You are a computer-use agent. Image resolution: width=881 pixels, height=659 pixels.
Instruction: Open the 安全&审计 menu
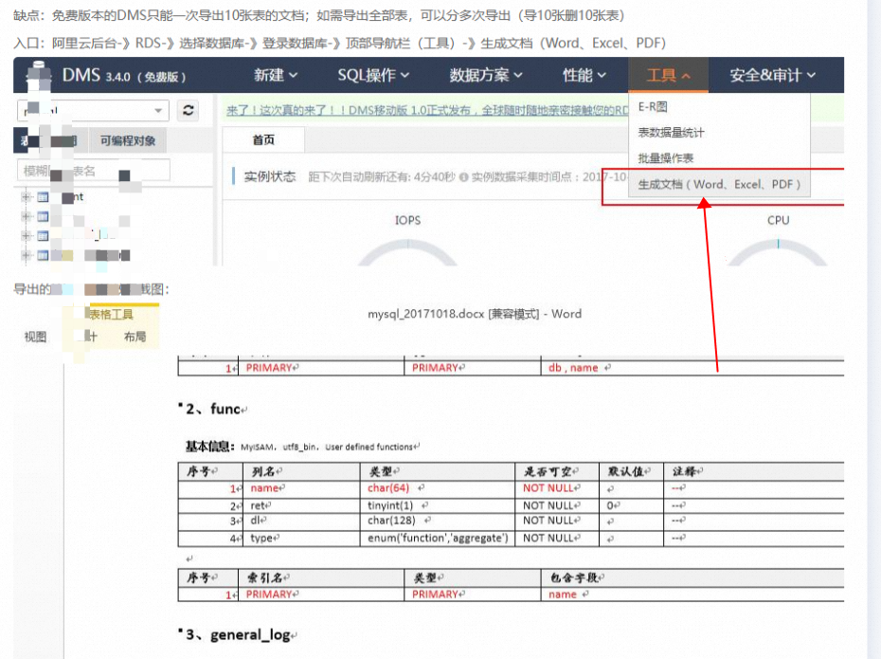(x=773, y=75)
